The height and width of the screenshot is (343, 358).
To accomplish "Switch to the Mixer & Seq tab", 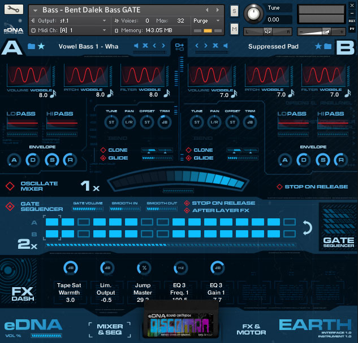I will [x=110, y=329].
